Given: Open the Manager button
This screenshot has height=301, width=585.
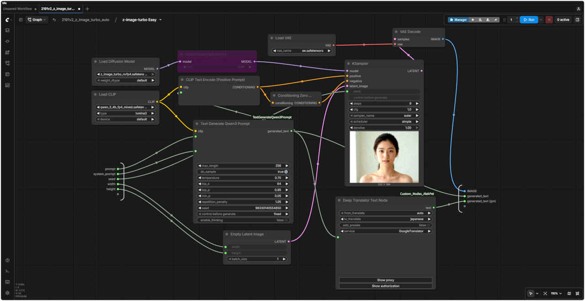Looking at the screenshot, I should (458, 20).
